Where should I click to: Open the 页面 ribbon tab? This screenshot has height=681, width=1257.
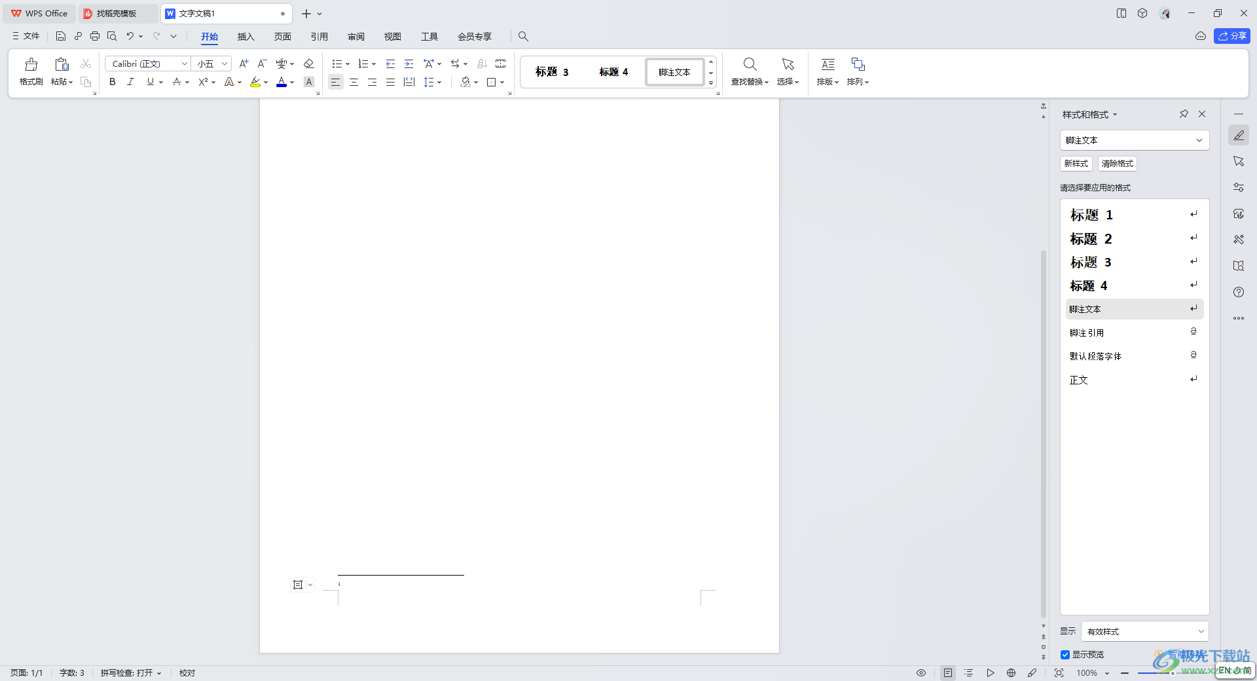282,36
